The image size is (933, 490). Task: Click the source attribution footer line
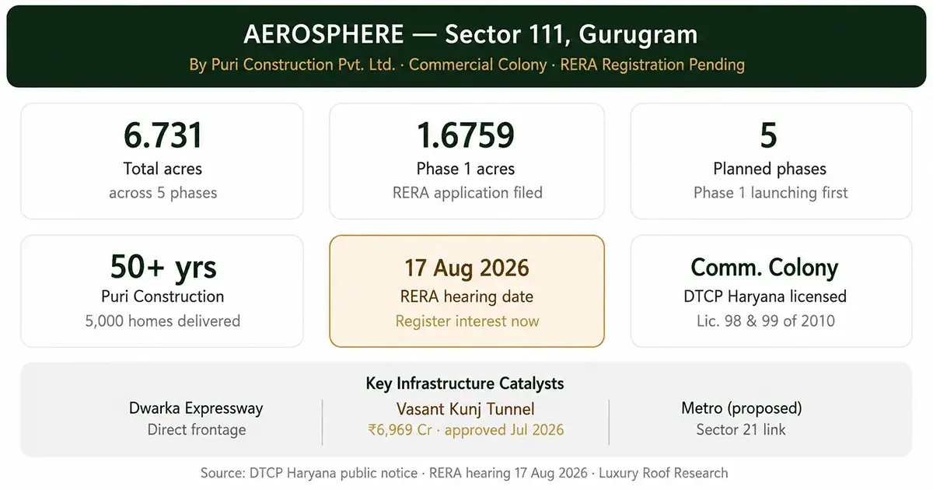464,473
